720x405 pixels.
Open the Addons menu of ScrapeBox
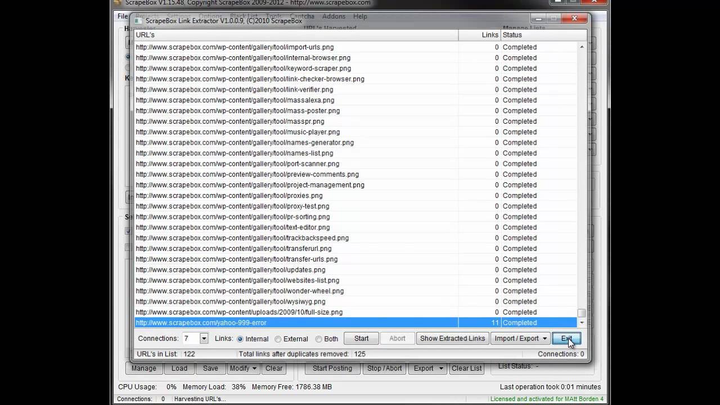pos(334,16)
